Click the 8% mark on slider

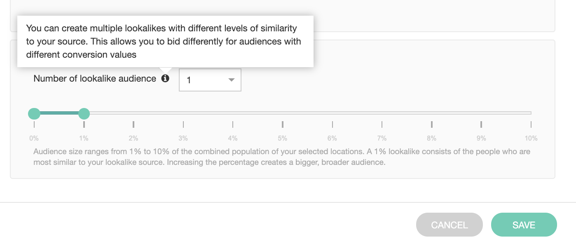point(432,113)
